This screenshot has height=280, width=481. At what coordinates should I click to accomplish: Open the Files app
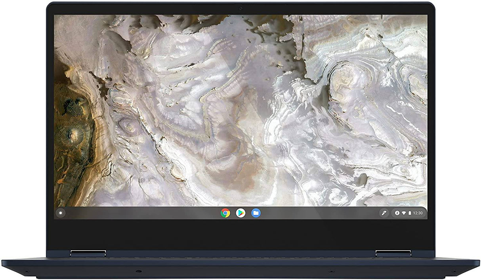pyautogui.click(x=255, y=213)
